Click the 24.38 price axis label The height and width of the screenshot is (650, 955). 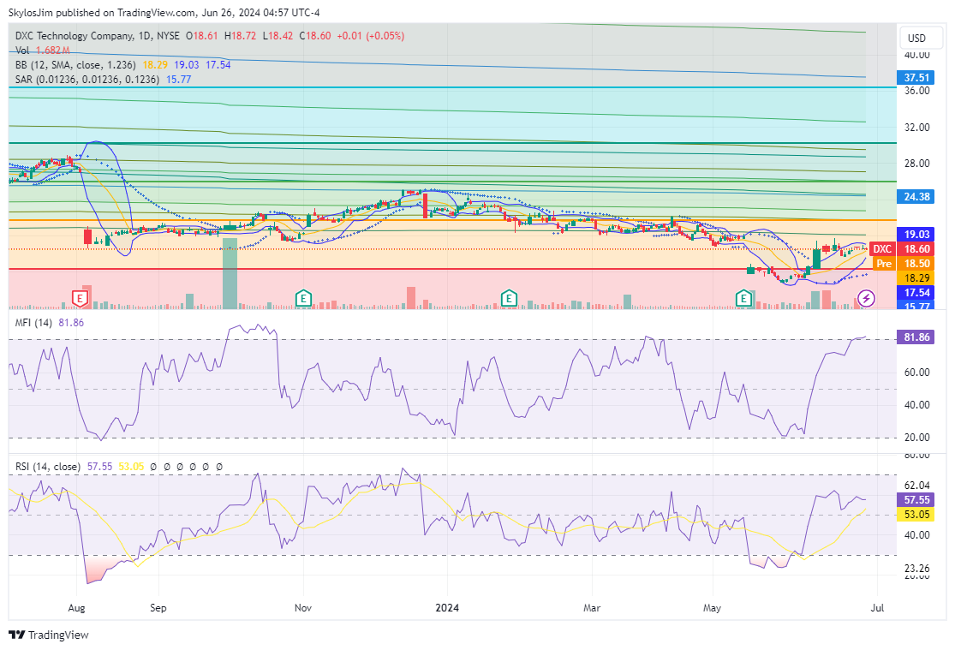[x=917, y=196]
